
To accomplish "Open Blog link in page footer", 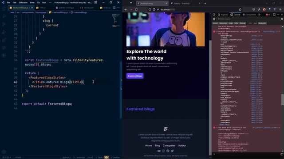I will tap(158, 145).
